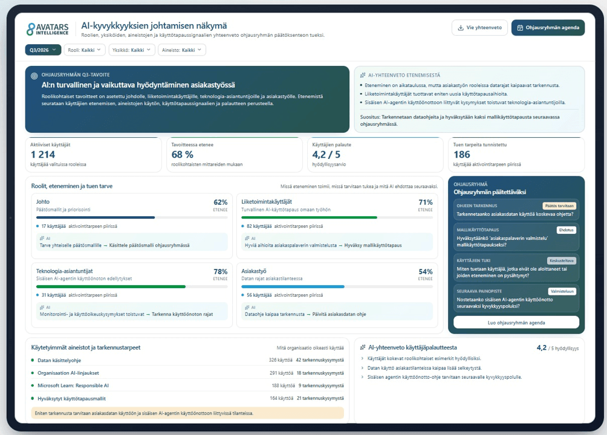Click the download icon in Vie yhteenveto
Screen dimensions: 607x435
pyautogui.click(x=461, y=28)
